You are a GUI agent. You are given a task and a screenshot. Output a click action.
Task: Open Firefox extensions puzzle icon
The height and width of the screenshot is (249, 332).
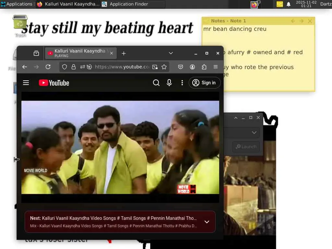204,67
